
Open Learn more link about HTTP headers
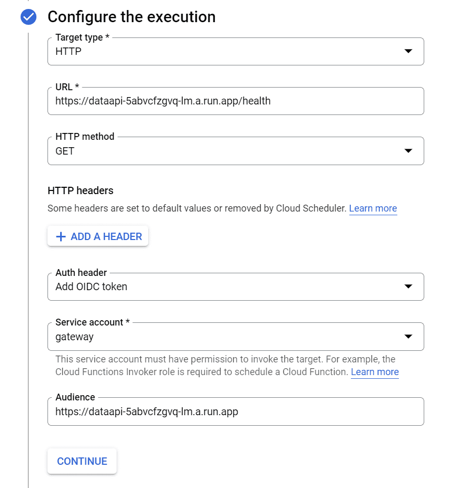point(373,208)
